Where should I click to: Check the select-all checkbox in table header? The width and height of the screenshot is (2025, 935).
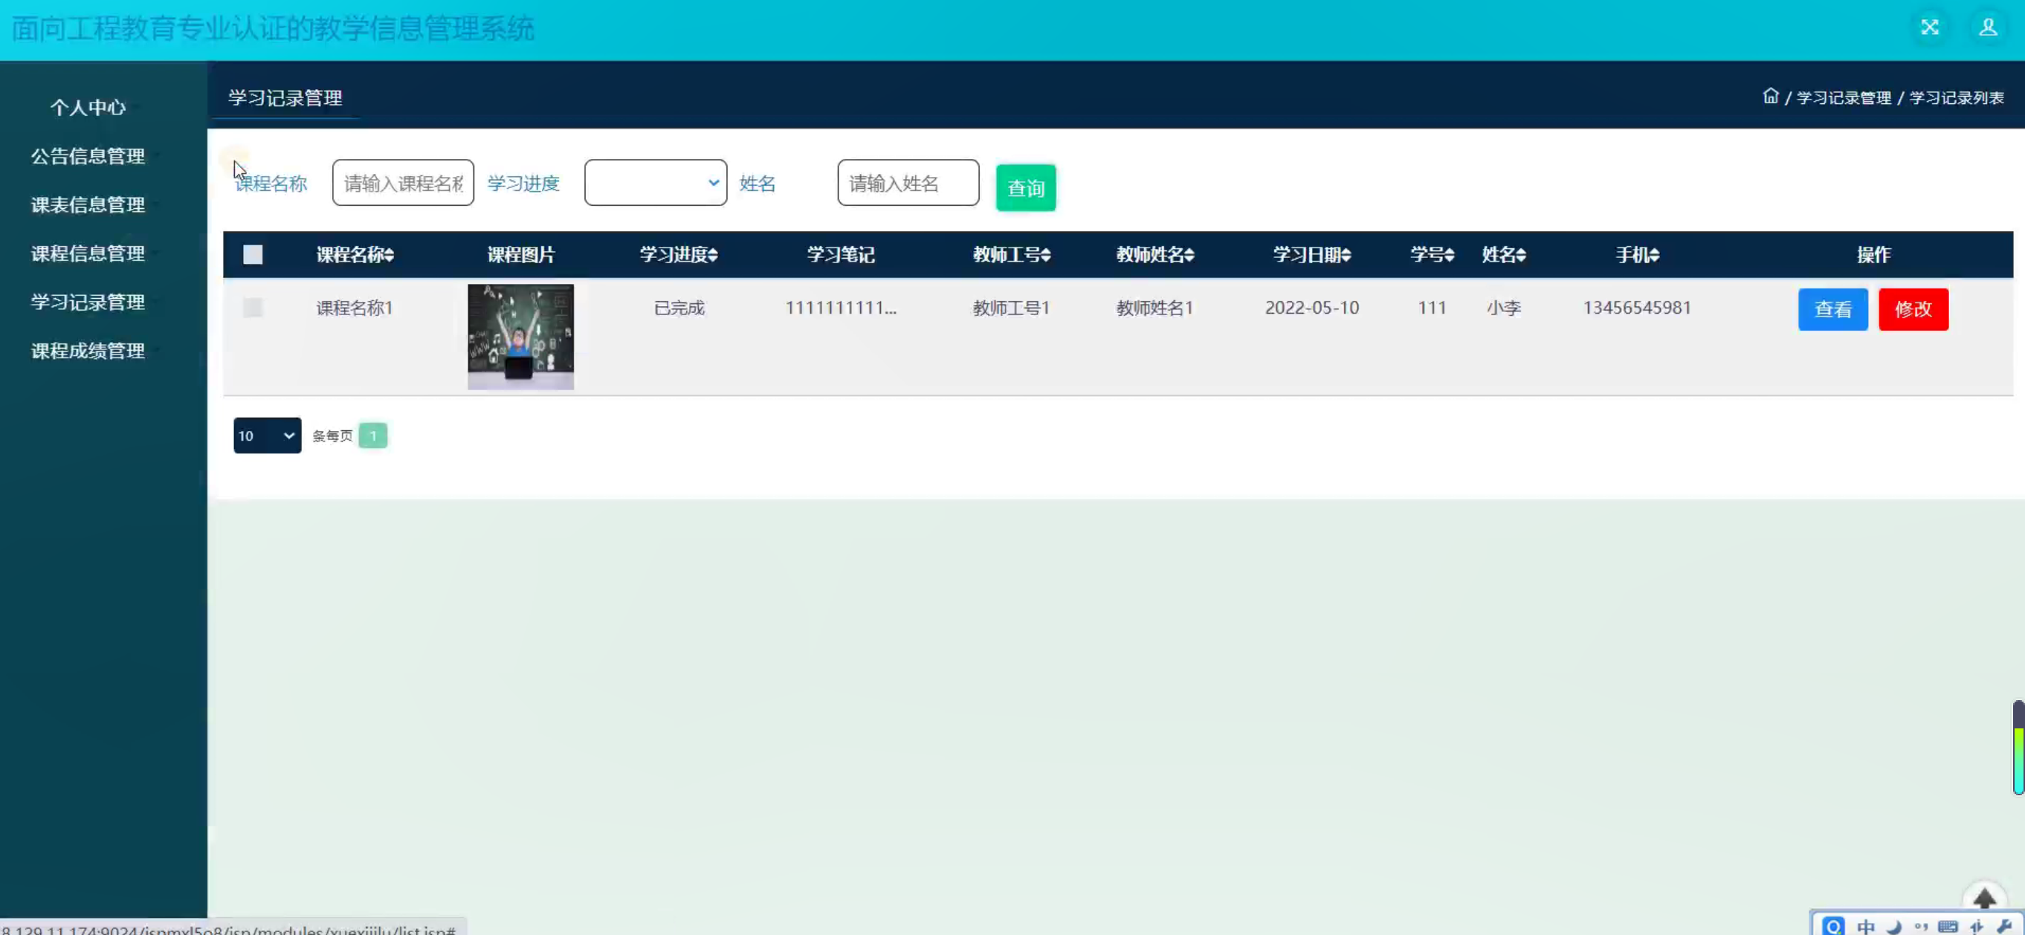(x=252, y=255)
